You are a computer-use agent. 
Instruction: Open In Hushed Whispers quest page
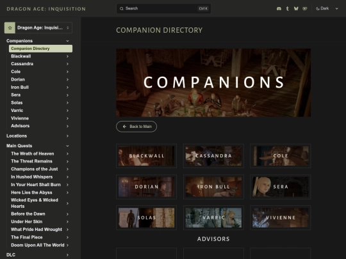click(x=40, y=177)
